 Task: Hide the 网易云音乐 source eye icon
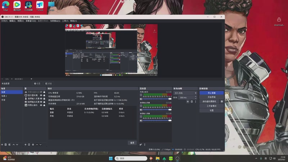(41, 105)
